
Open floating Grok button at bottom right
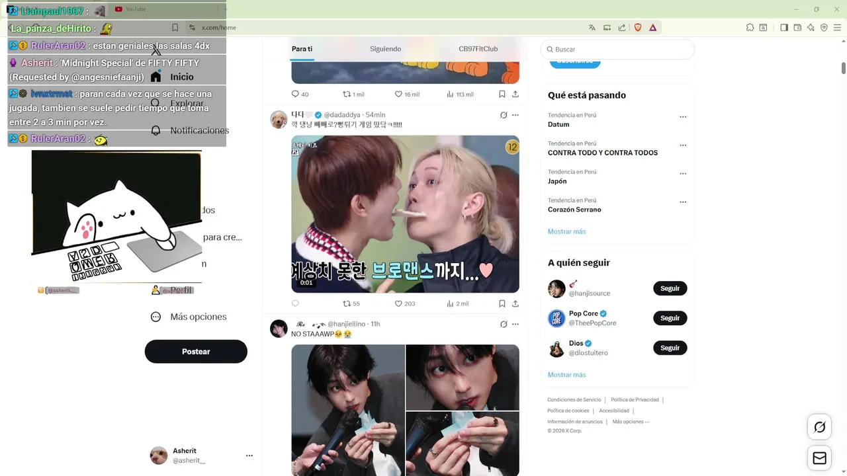(819, 427)
